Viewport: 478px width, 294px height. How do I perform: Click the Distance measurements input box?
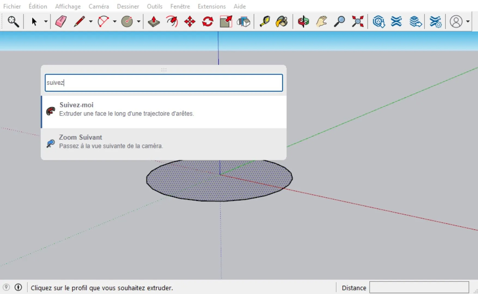419,287
